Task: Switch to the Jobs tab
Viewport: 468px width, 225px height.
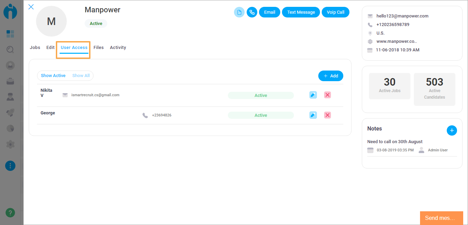Action: 35,48
